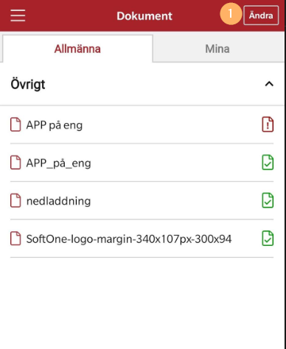286x349 pixels.
Task: Open the nedladdning document
Action: [142, 201]
